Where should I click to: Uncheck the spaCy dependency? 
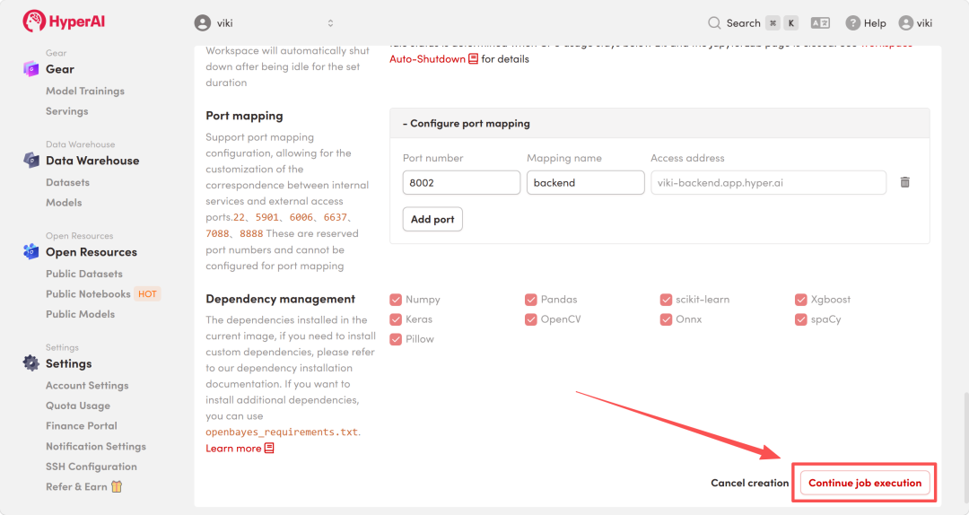click(x=801, y=319)
